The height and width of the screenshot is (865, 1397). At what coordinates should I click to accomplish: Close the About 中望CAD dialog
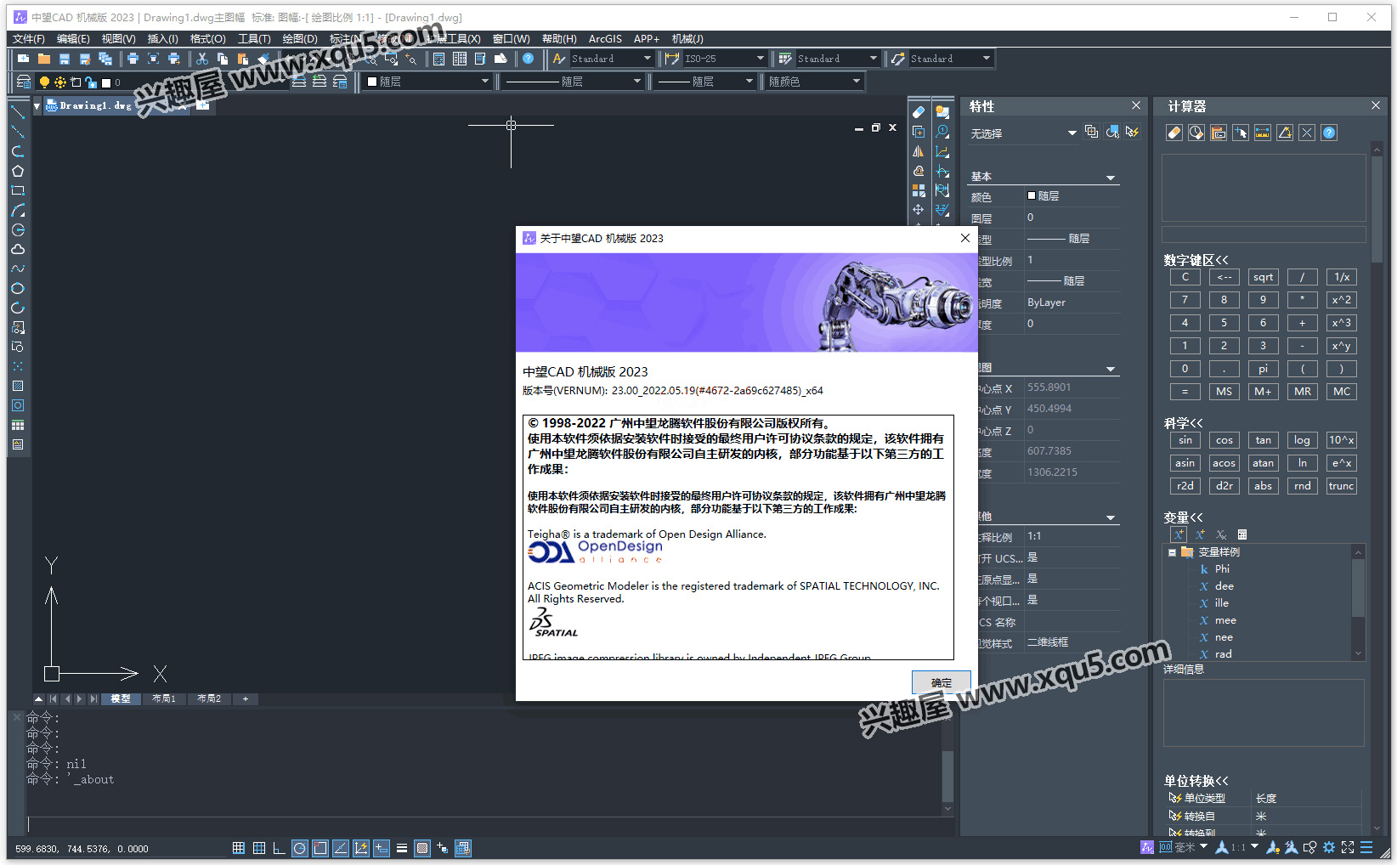pyautogui.click(x=964, y=238)
